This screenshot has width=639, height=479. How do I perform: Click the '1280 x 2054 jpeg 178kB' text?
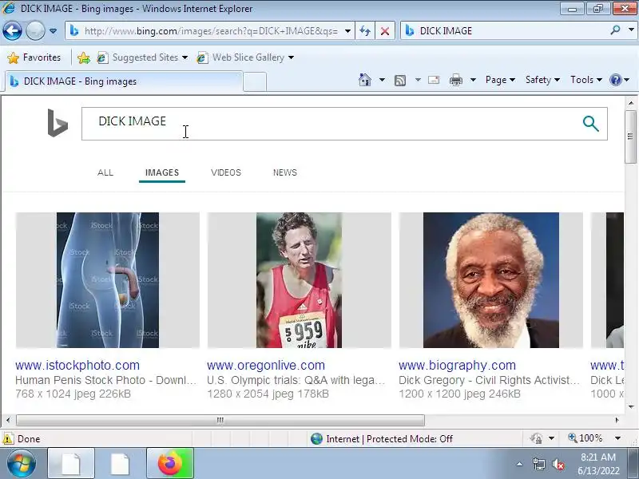pyautogui.click(x=268, y=394)
